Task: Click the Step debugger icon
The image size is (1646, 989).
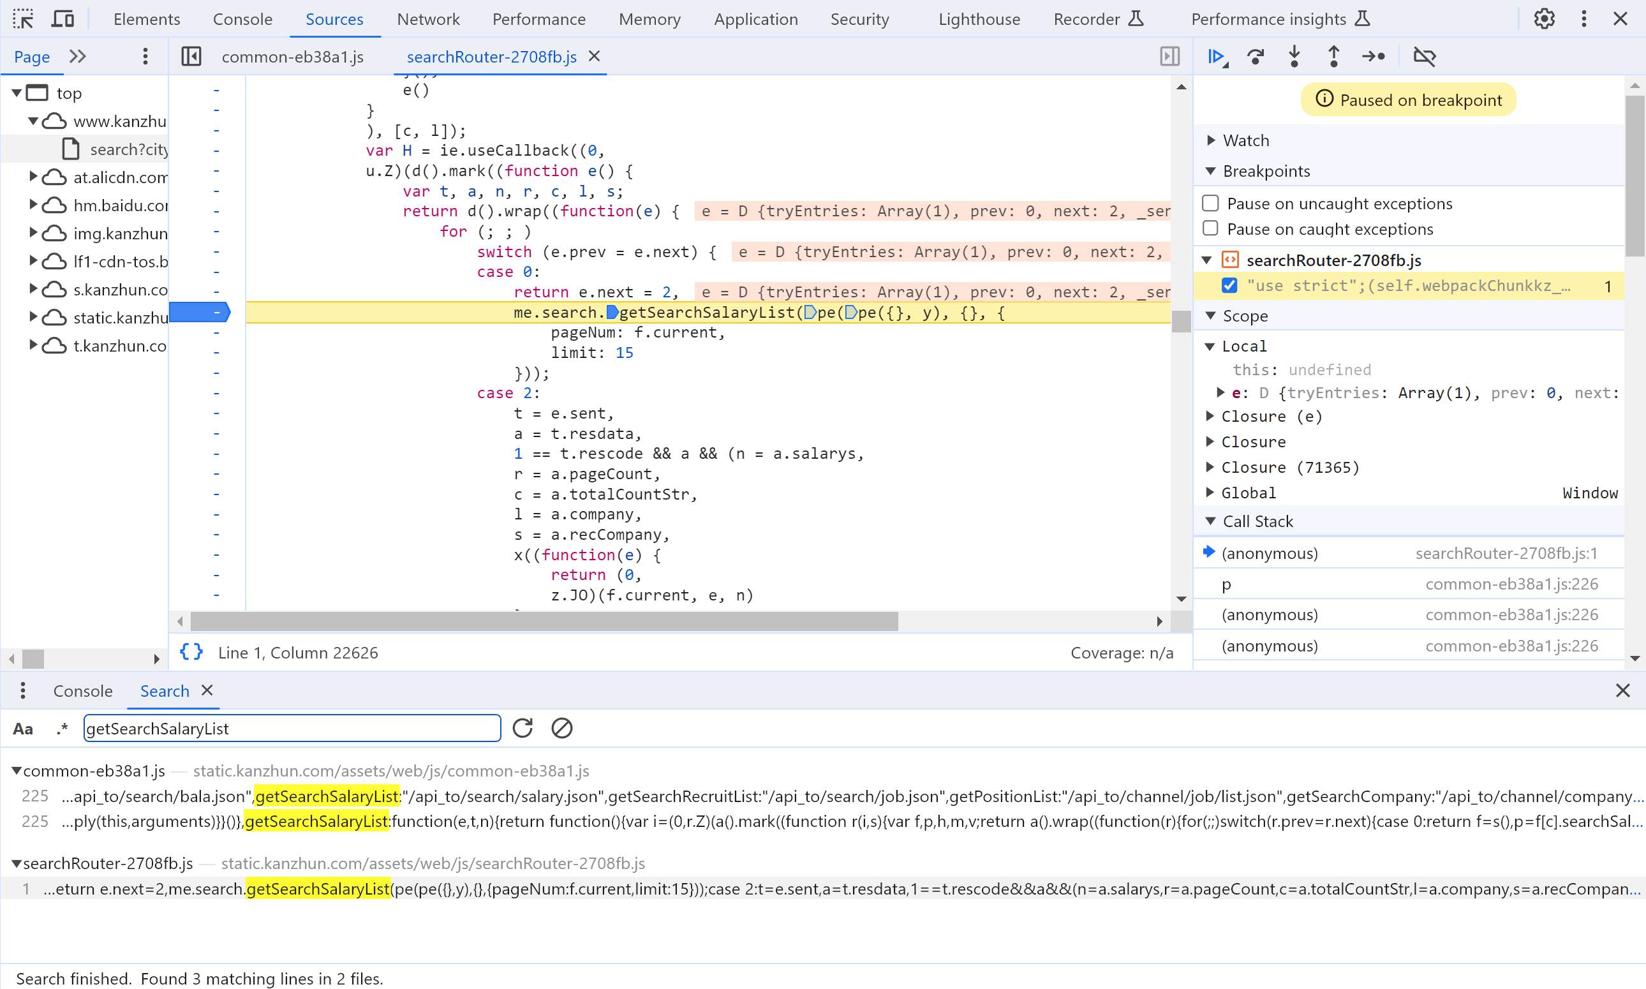Action: 1374,57
